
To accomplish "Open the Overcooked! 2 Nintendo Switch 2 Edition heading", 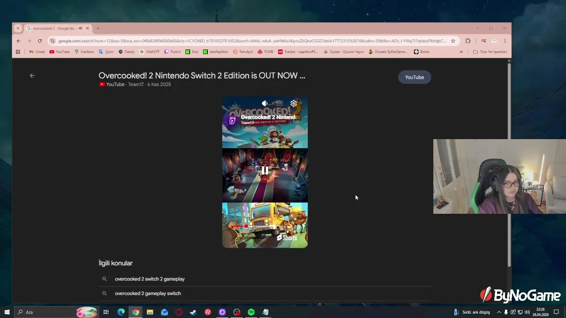I will (x=202, y=76).
